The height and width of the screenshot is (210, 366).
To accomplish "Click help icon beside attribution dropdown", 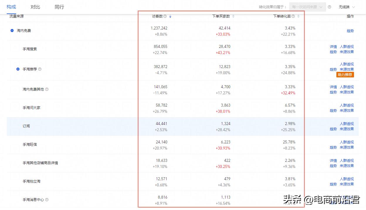I will (329, 7).
